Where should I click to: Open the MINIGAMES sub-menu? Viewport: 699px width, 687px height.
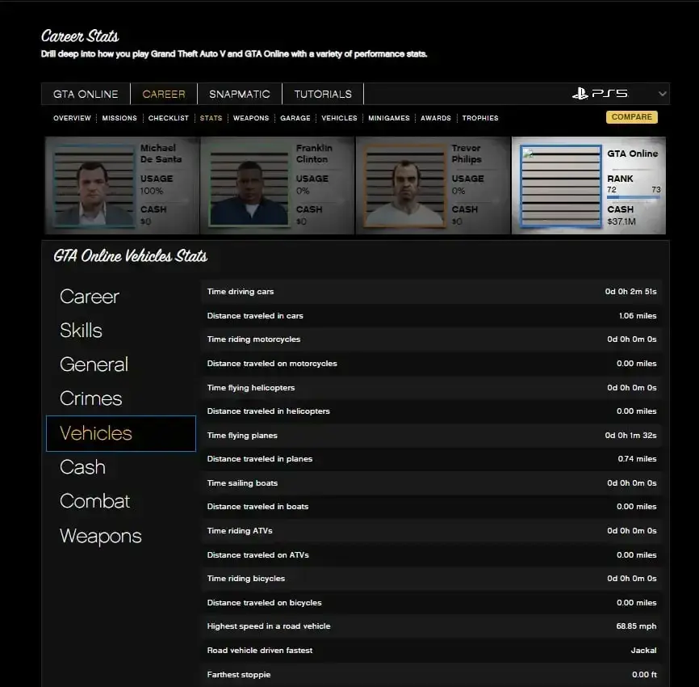389,118
